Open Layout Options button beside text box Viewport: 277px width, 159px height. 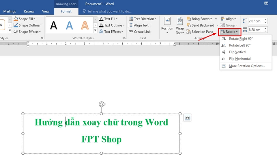[x=187, y=118]
